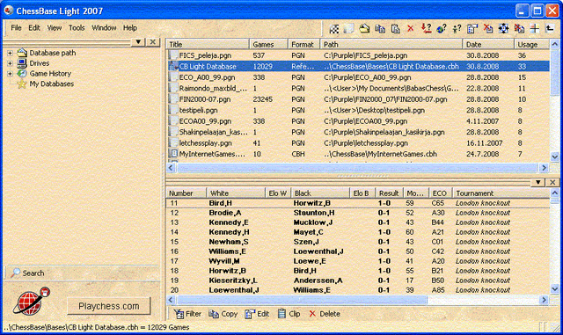Open the Help menu
Screen dimensions: 563x335
coord(130,28)
